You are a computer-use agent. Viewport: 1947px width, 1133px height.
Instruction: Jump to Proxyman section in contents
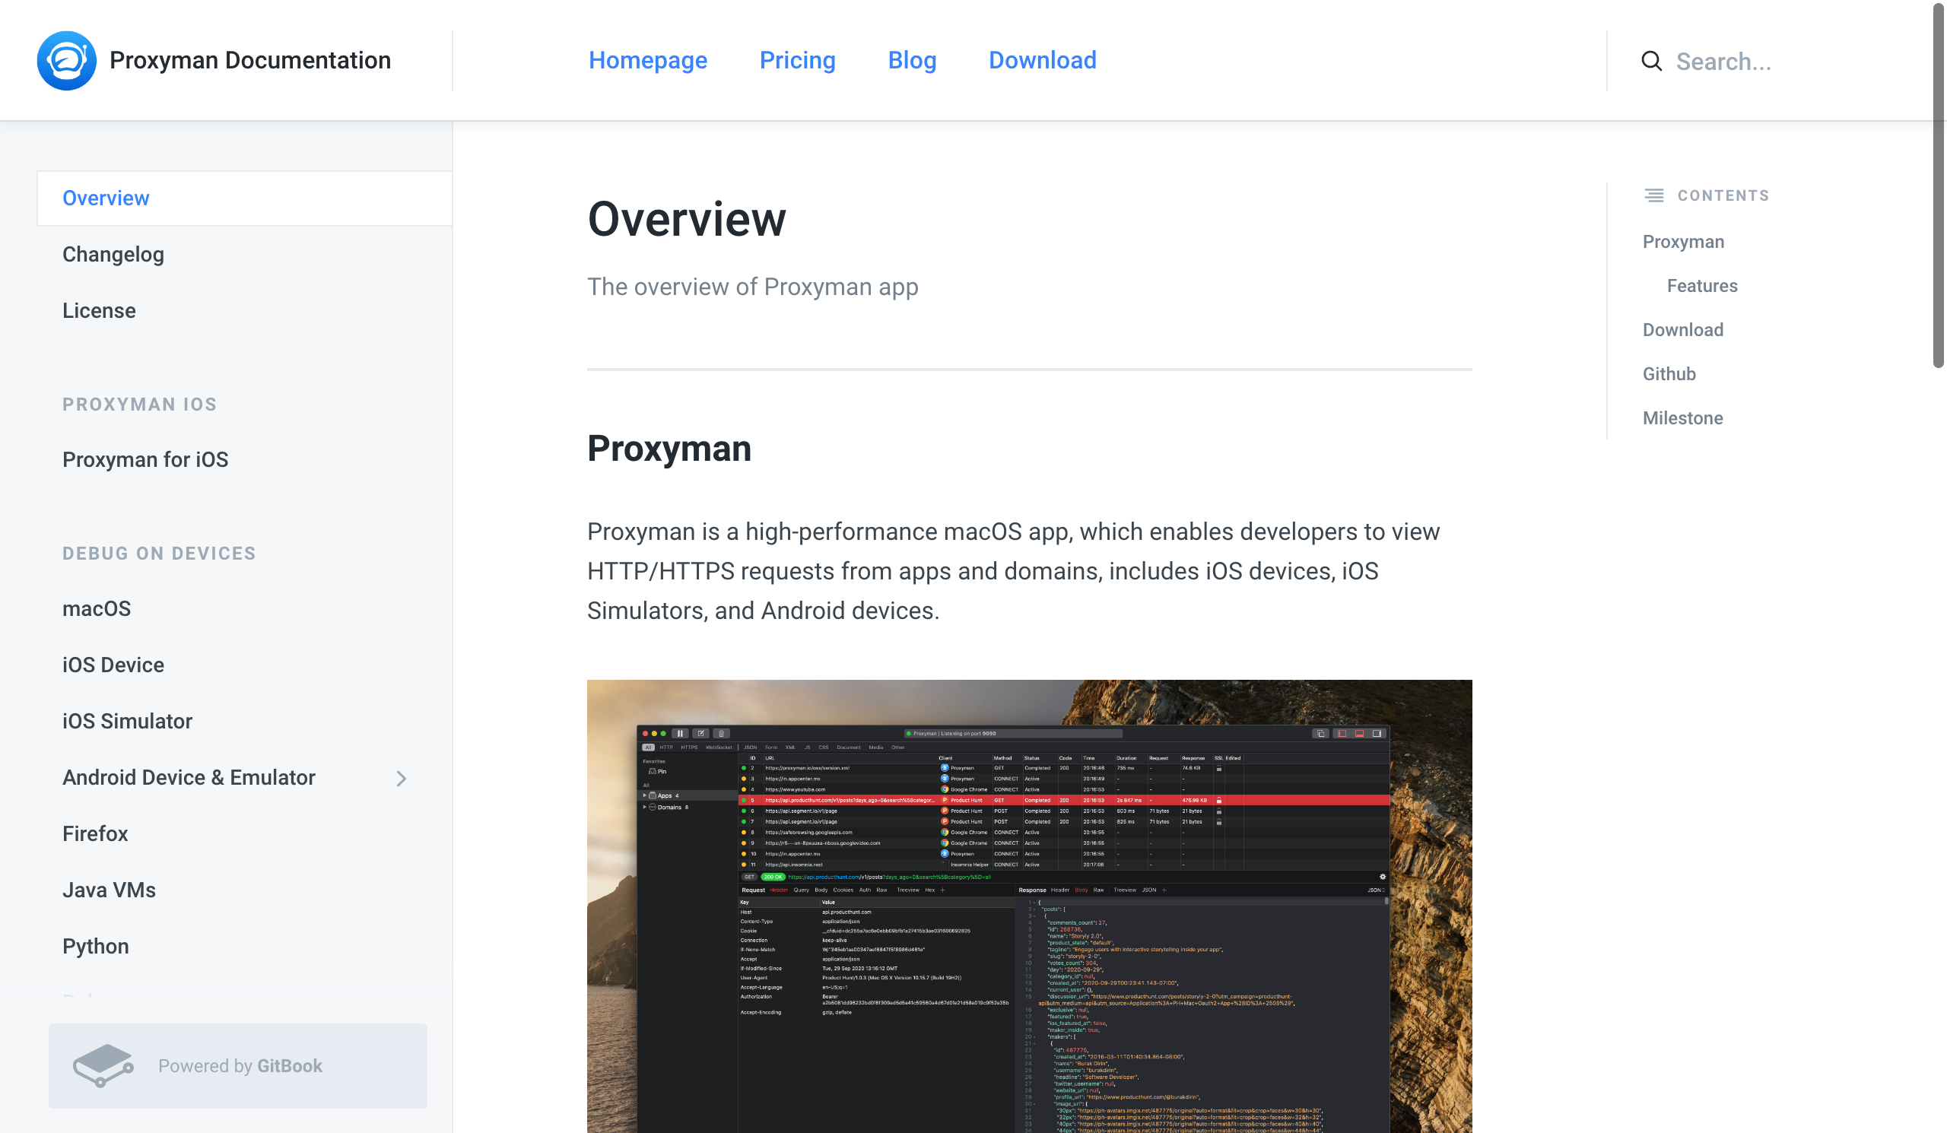[x=1683, y=242]
